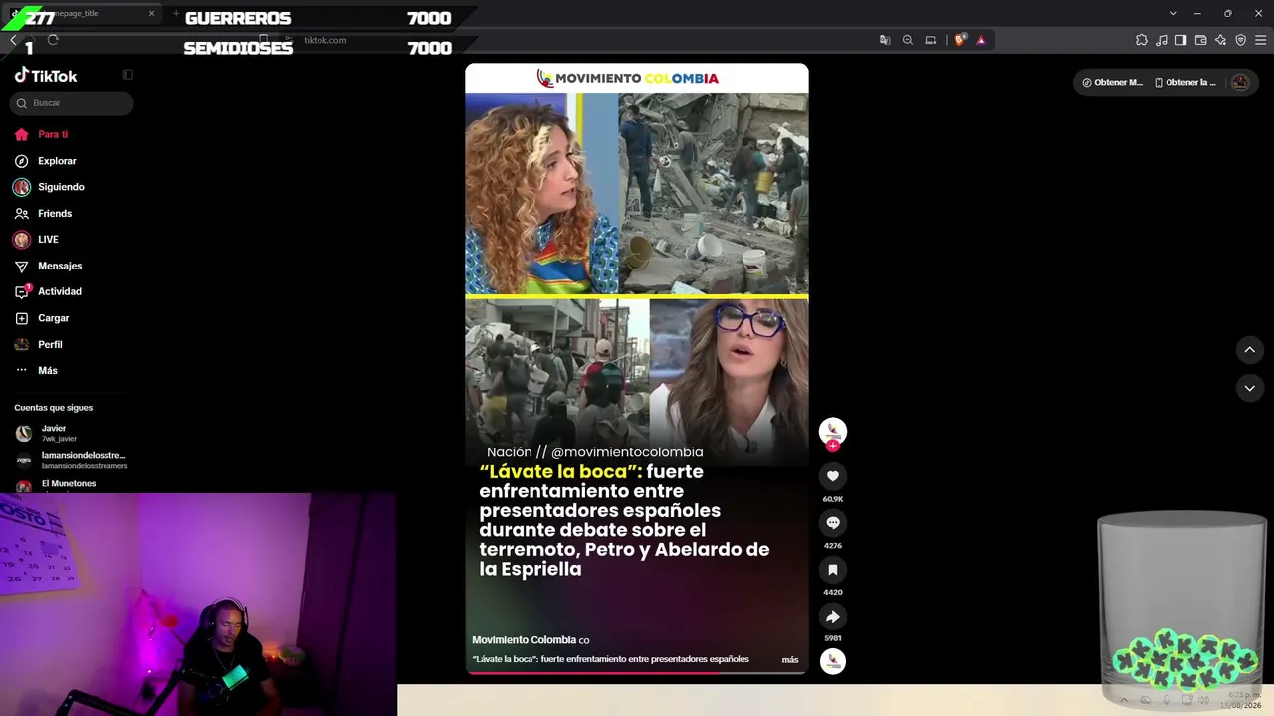The image size is (1274, 716).
Task: Open the Siguiendo feed
Action: [x=49, y=187]
